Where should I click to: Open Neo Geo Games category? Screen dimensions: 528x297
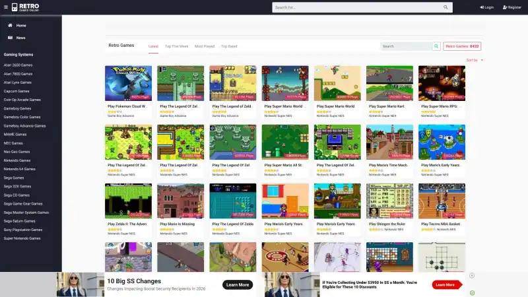click(x=17, y=152)
